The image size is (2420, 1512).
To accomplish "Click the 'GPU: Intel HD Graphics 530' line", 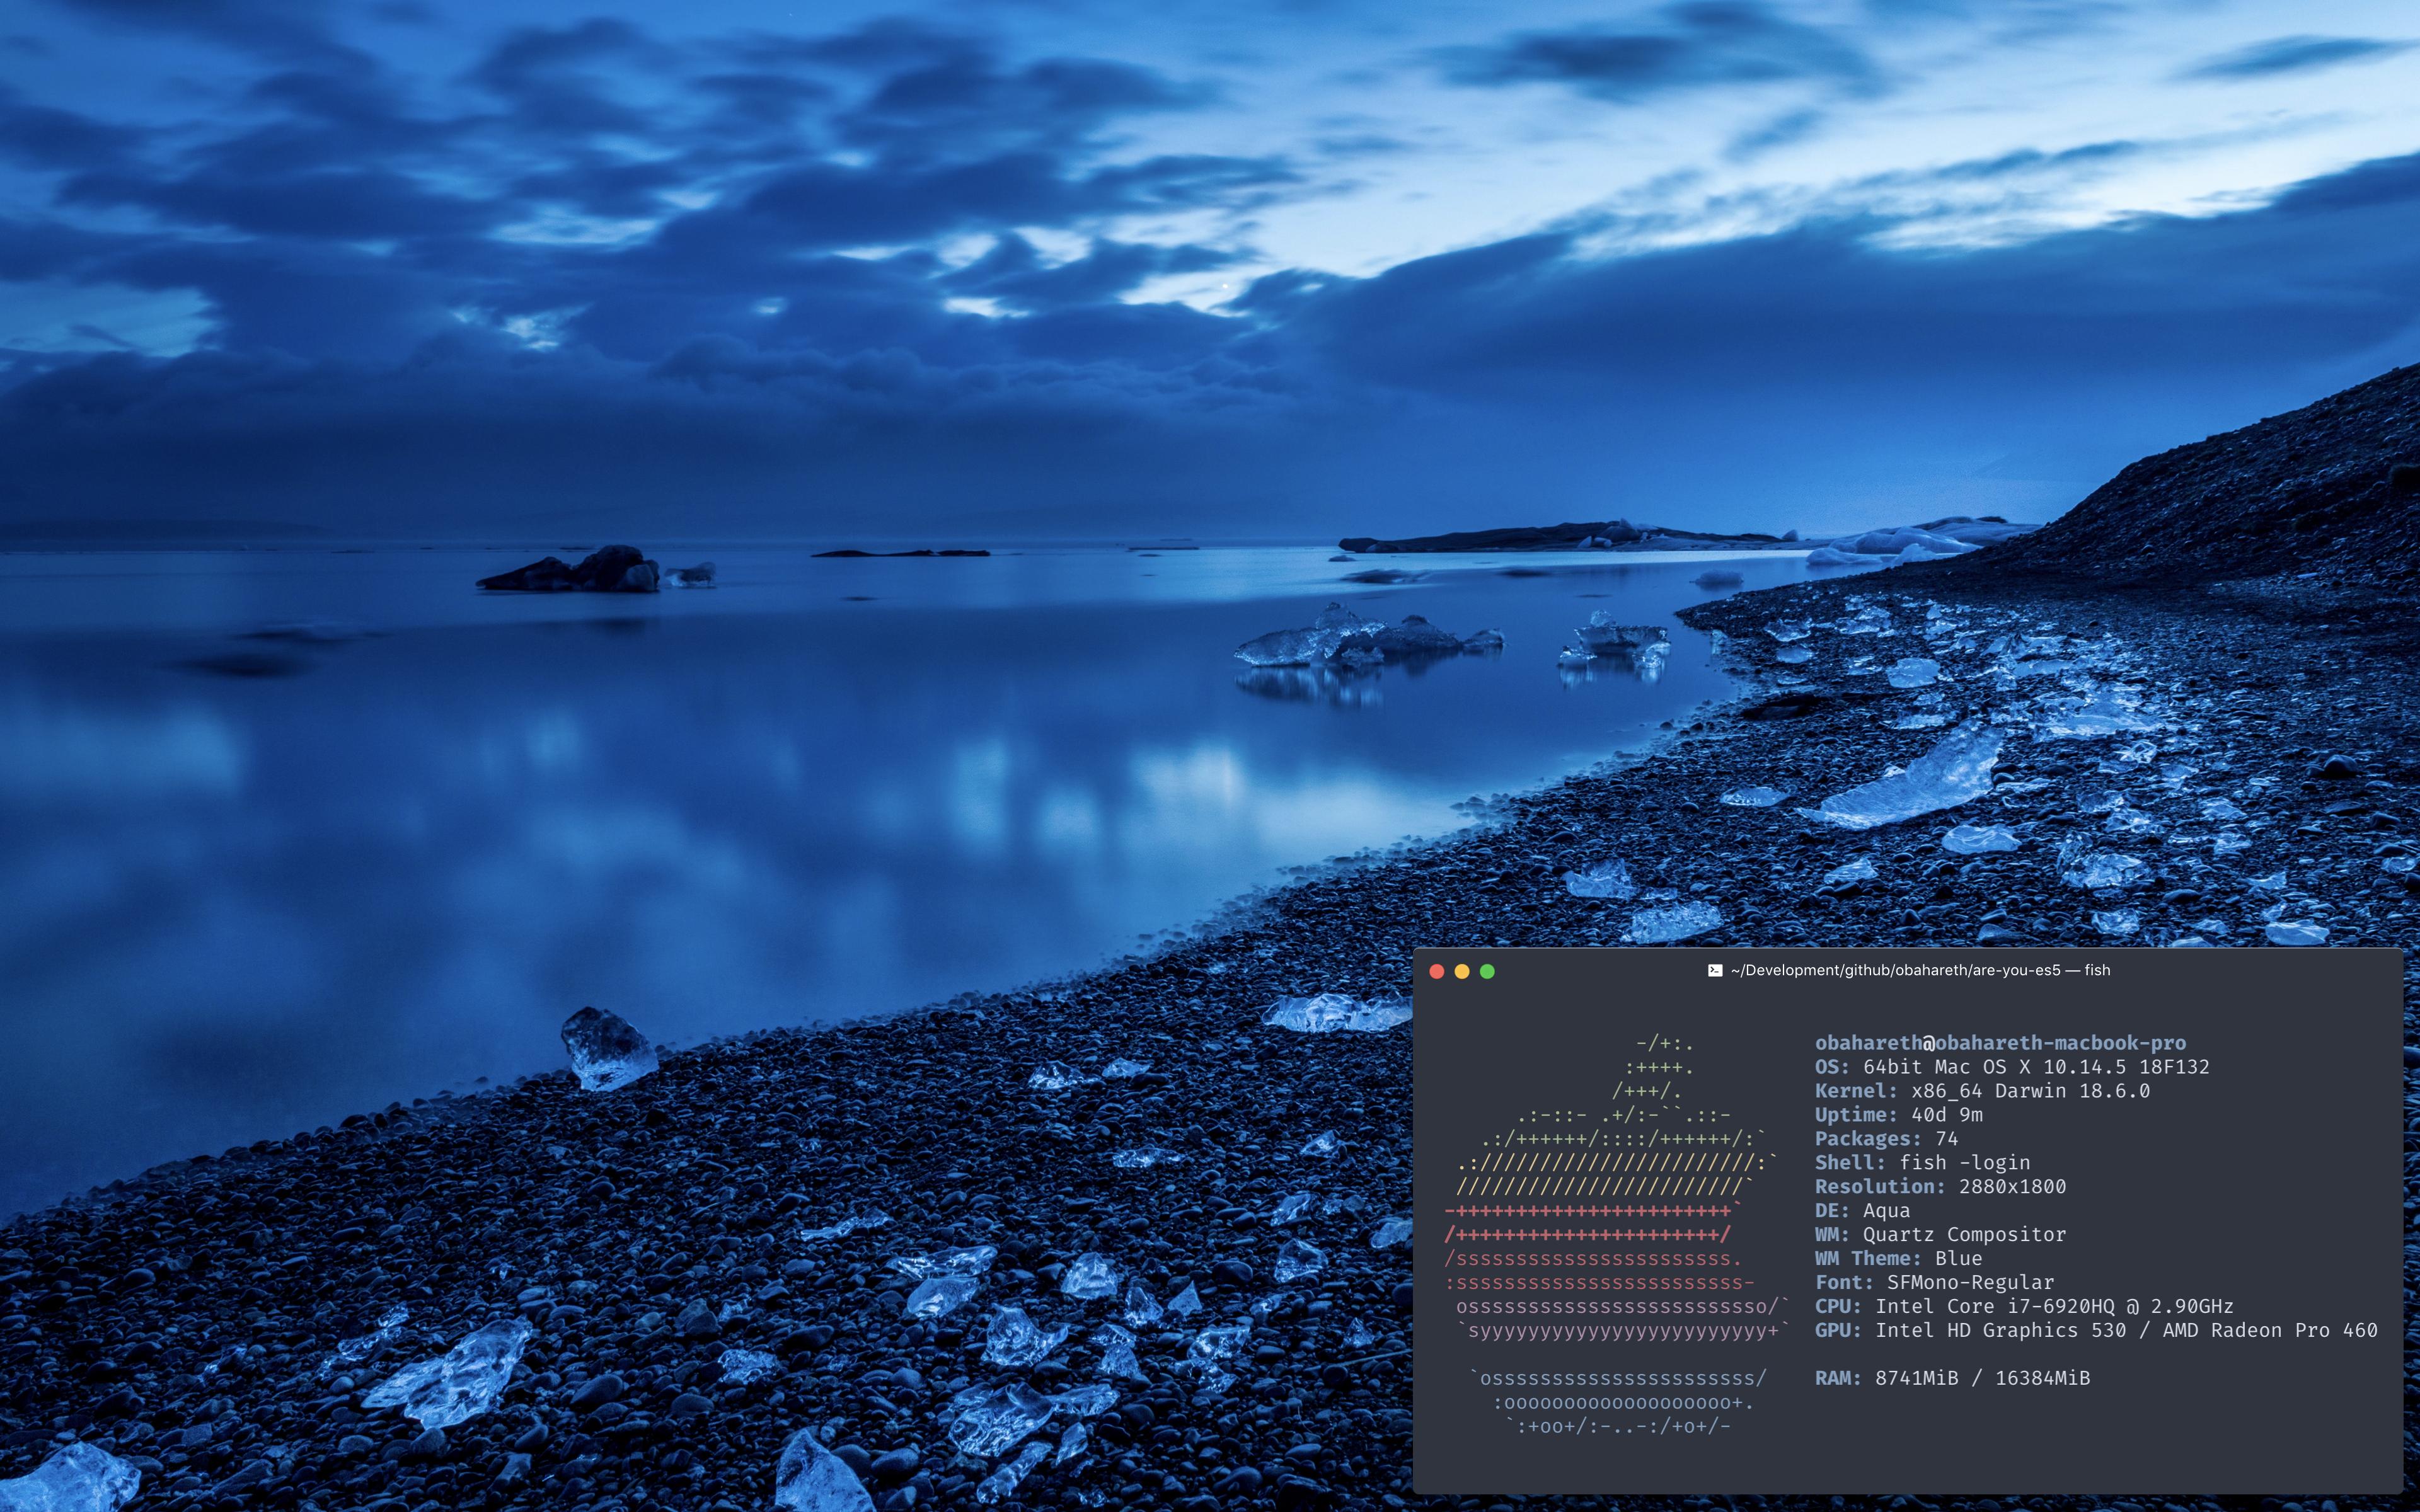I will (2096, 1331).
